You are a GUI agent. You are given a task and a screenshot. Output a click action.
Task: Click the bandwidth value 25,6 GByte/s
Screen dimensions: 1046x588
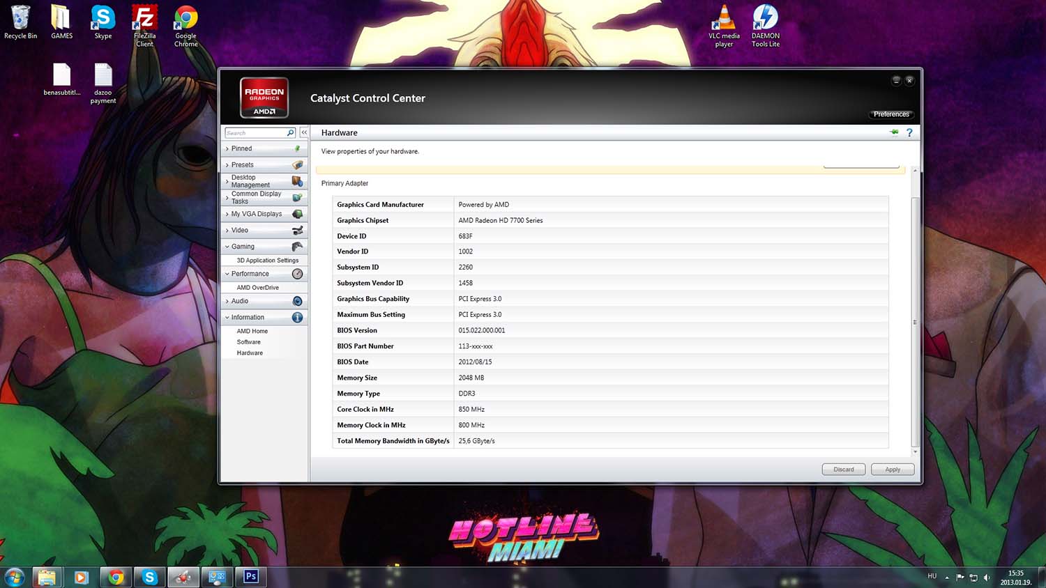476,441
